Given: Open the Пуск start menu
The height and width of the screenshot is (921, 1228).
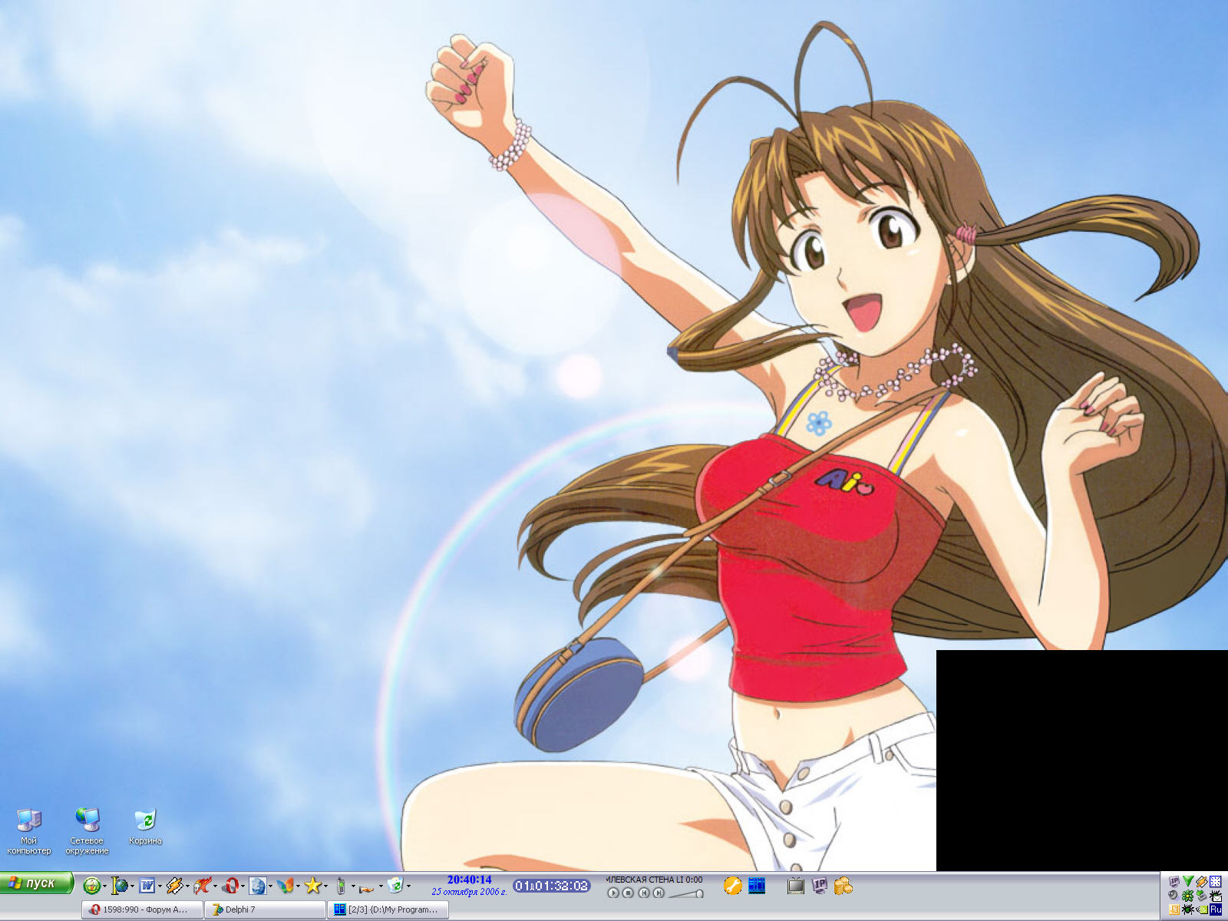Looking at the screenshot, I should pyautogui.click(x=36, y=883).
